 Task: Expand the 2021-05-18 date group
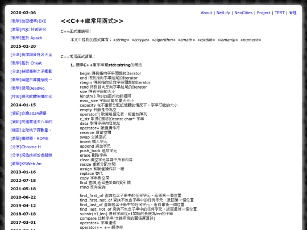pos(23,189)
